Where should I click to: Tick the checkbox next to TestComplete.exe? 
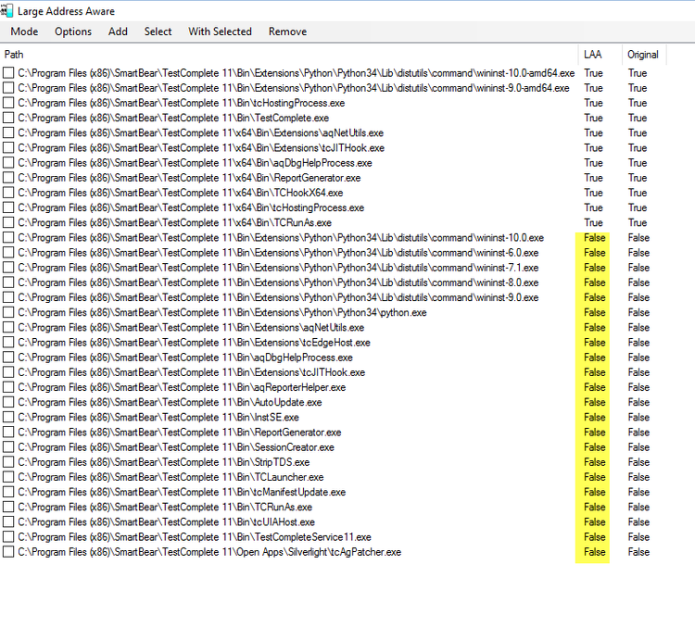8,119
